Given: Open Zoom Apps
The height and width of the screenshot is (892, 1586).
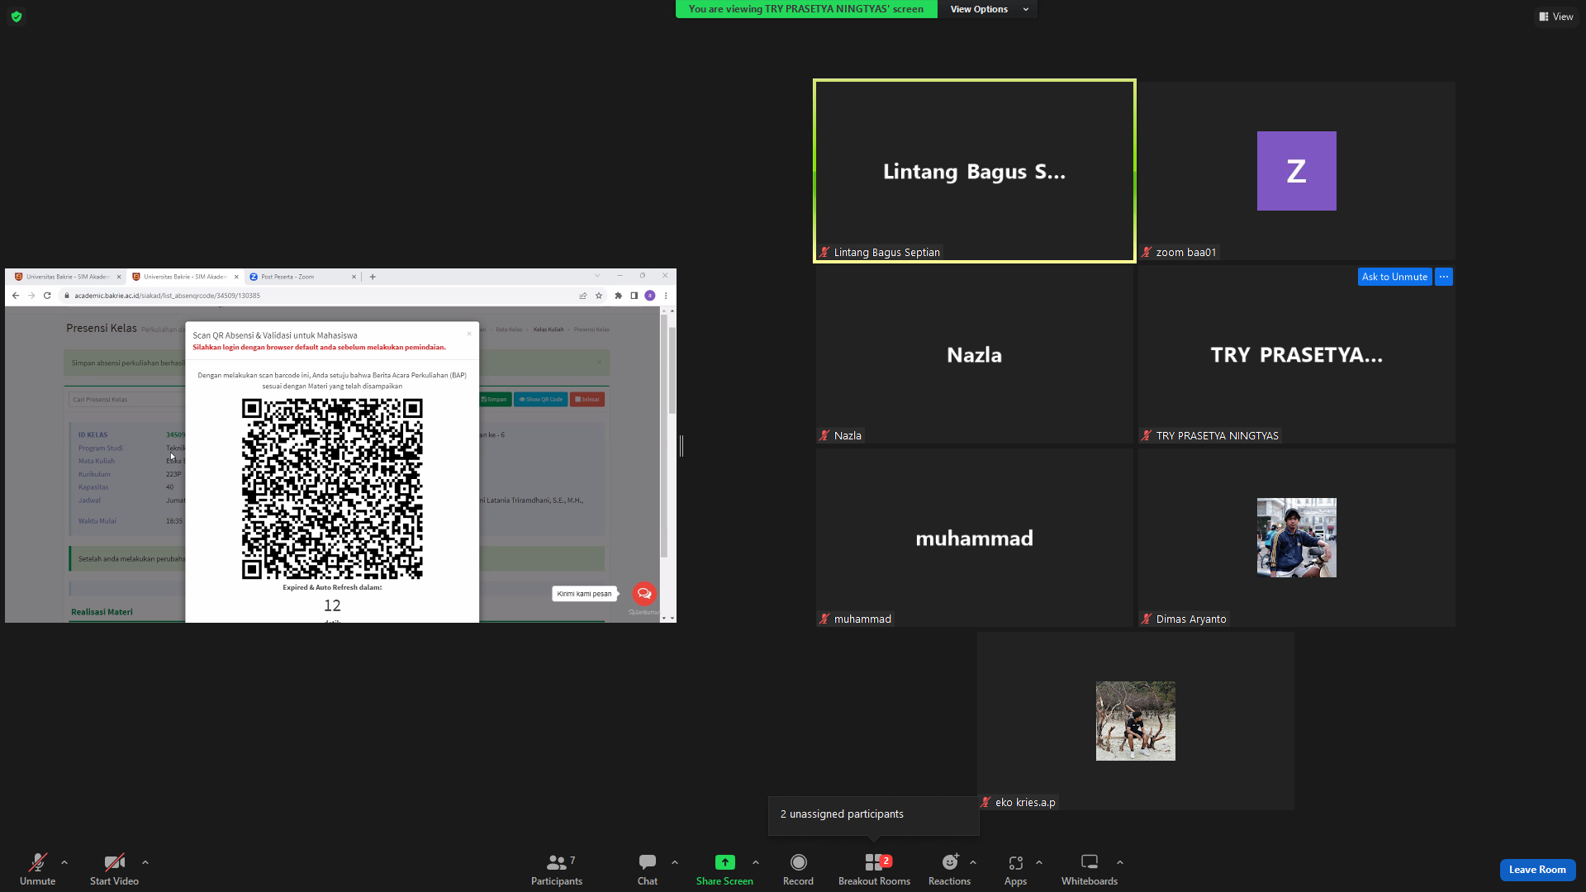Looking at the screenshot, I should point(1015,869).
